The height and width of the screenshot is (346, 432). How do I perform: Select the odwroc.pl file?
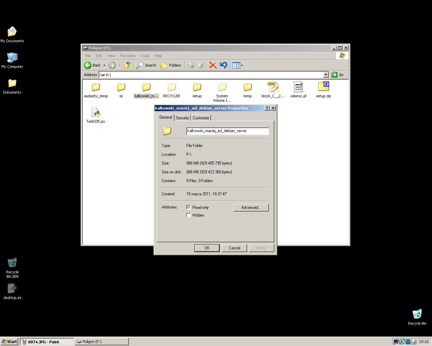[298, 90]
